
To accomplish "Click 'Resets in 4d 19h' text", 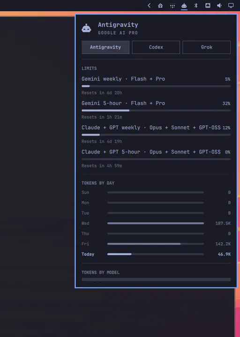I will click(102, 141).
